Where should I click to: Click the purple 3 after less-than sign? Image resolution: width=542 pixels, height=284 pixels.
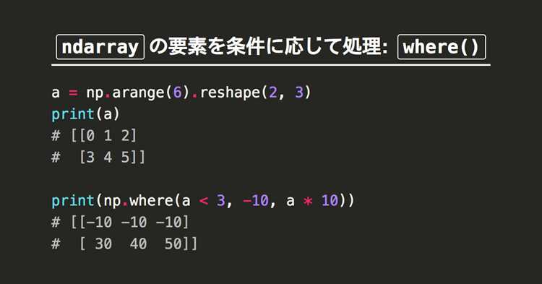221,201
